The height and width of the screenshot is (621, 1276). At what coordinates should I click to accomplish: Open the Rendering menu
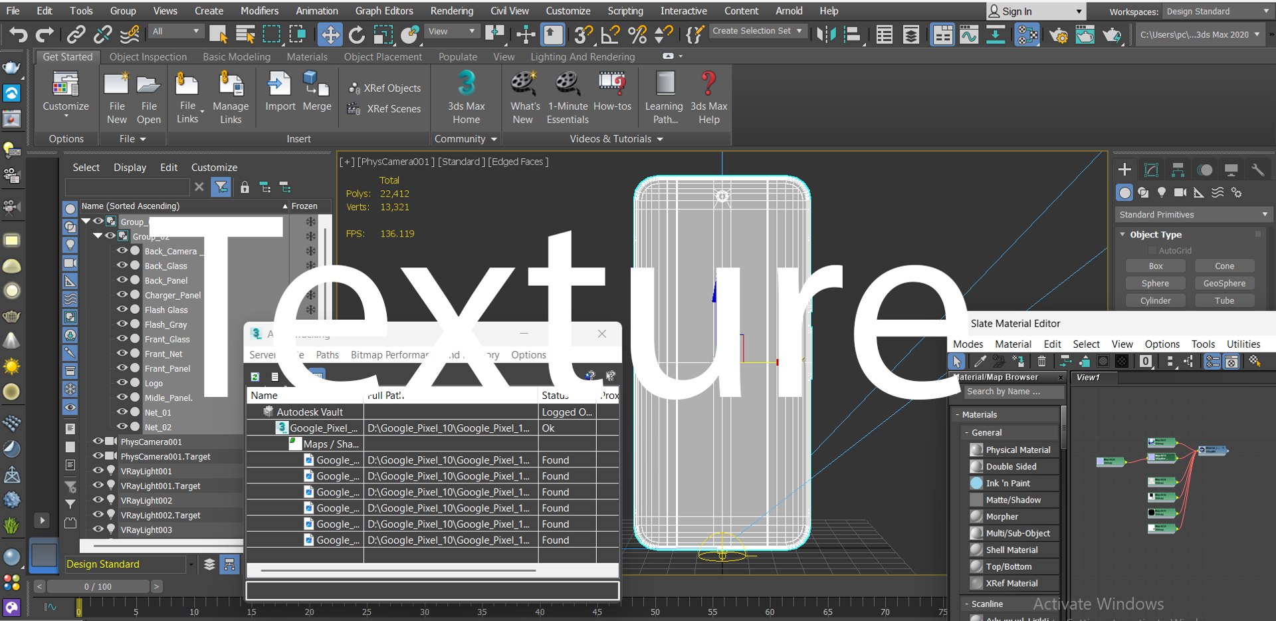[451, 11]
